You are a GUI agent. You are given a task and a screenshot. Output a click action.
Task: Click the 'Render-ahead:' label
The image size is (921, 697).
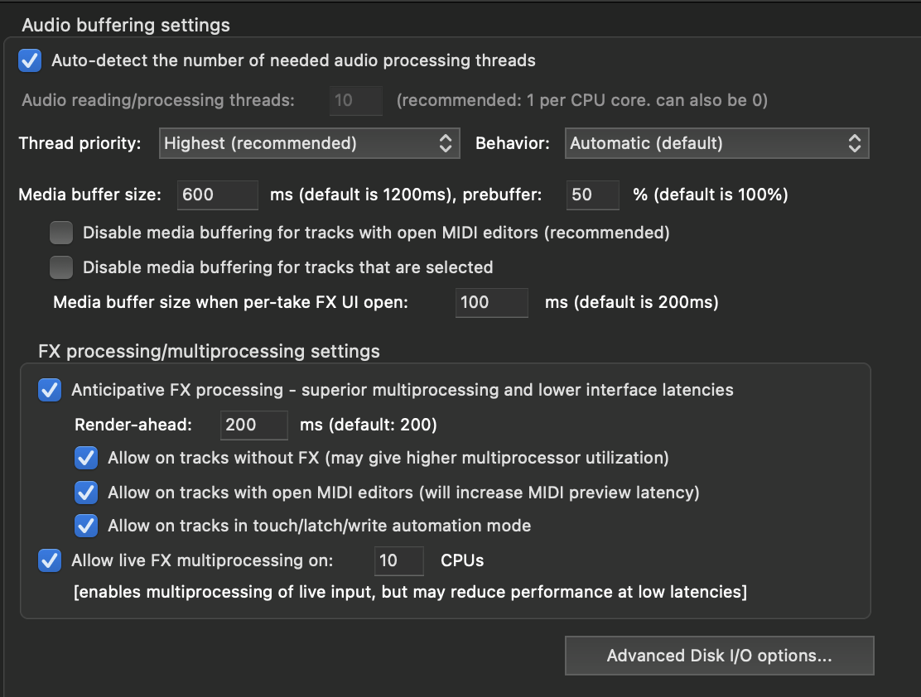pos(133,425)
